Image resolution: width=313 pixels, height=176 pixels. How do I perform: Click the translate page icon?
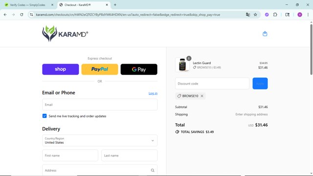pyautogui.click(x=248, y=15)
